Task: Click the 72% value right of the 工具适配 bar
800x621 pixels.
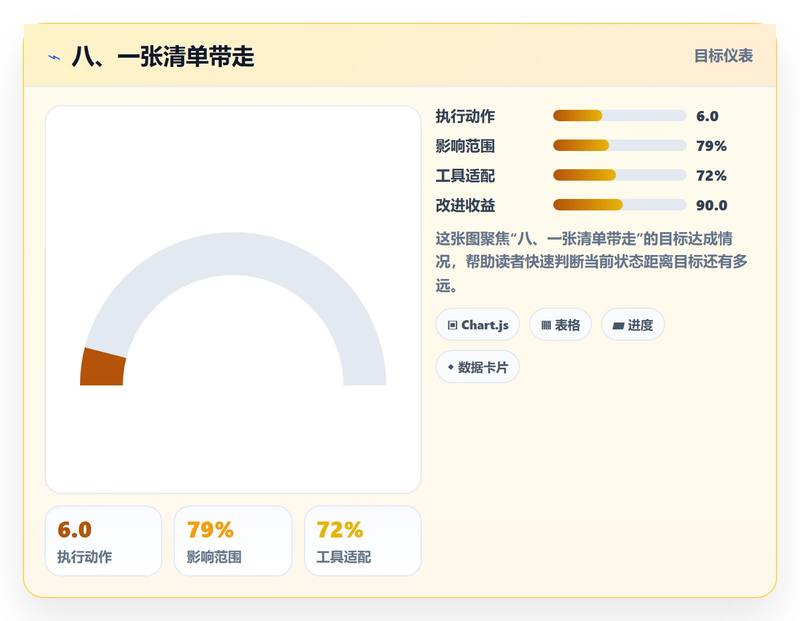Action: 711,176
